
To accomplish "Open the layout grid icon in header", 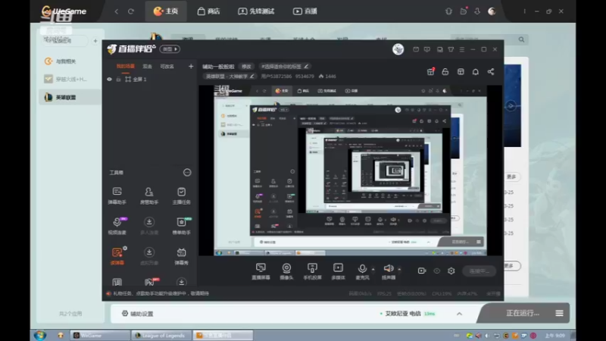I will 461,72.
